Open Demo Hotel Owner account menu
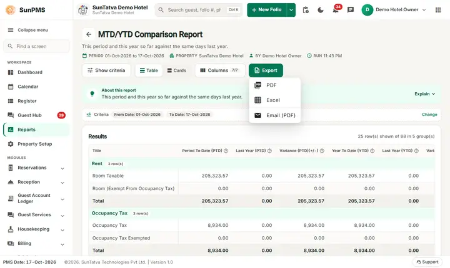The height and width of the screenshot is (268, 450). (x=394, y=10)
